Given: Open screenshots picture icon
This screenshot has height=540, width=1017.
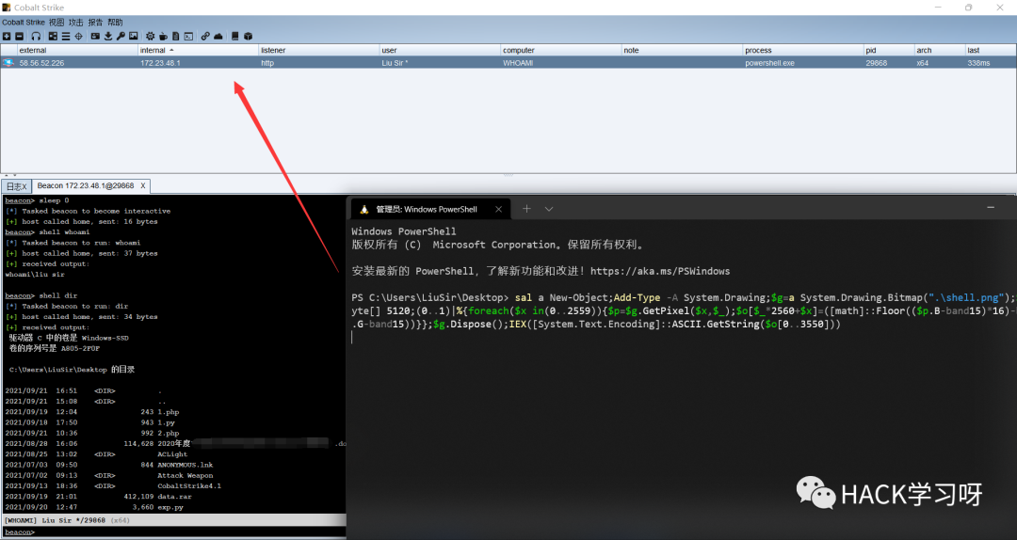Looking at the screenshot, I should [x=133, y=37].
